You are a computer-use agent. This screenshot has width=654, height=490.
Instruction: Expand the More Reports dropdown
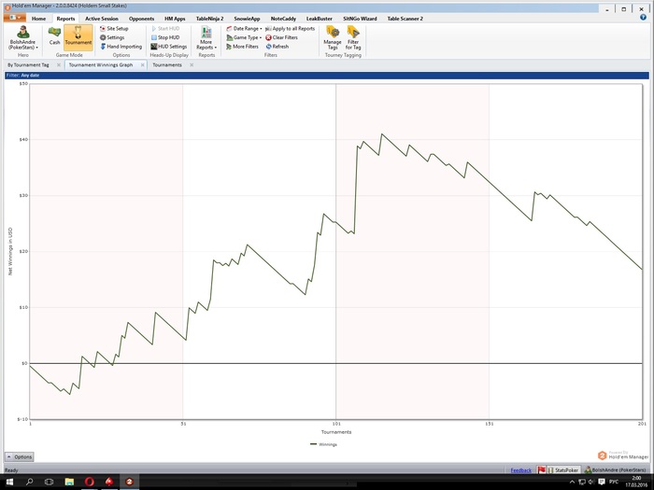(206, 38)
